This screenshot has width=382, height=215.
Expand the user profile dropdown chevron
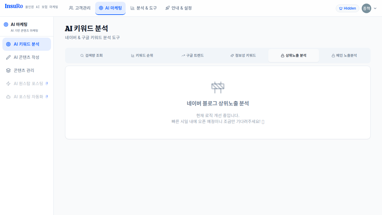(x=375, y=8)
